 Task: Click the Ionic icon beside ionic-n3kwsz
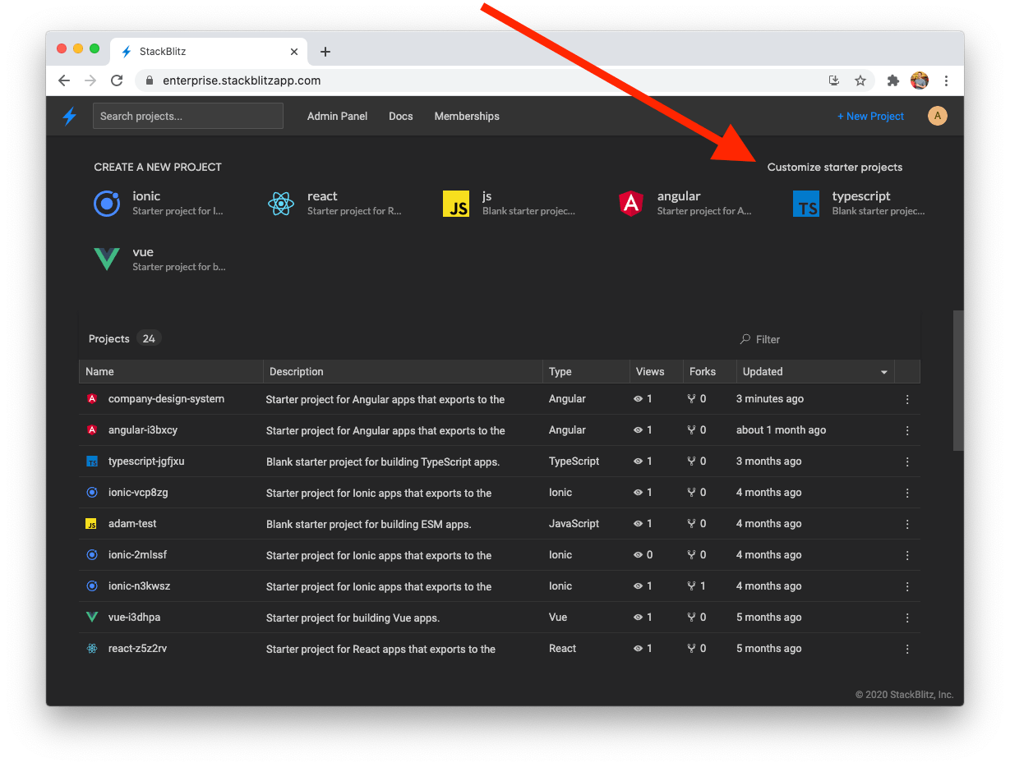pos(92,586)
